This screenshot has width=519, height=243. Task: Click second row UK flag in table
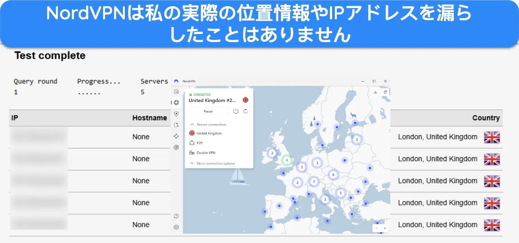coord(492,159)
